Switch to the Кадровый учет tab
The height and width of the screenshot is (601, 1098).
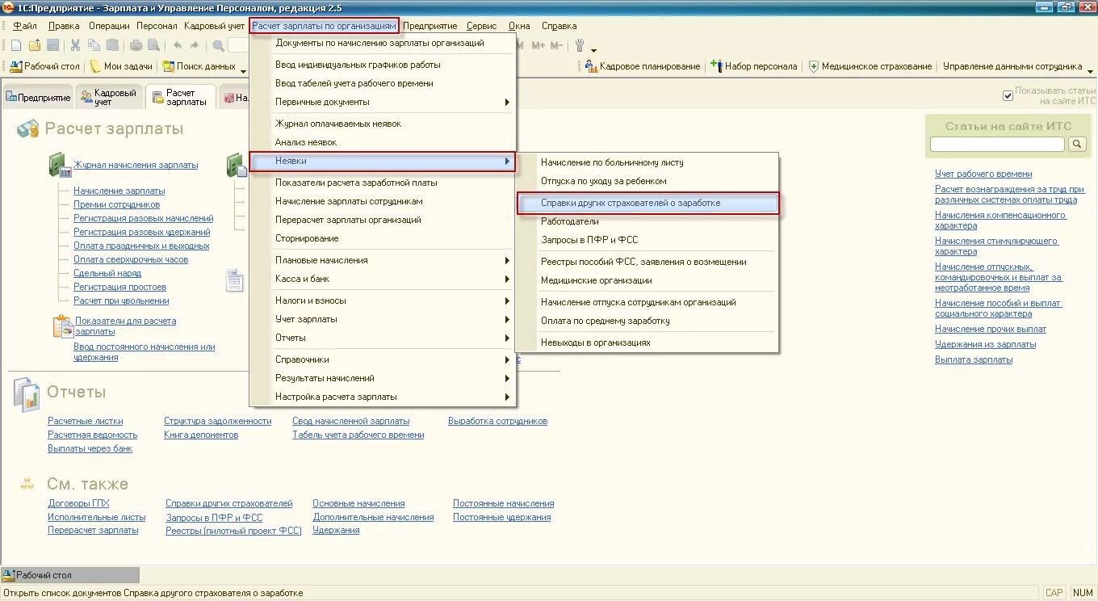coord(109,97)
